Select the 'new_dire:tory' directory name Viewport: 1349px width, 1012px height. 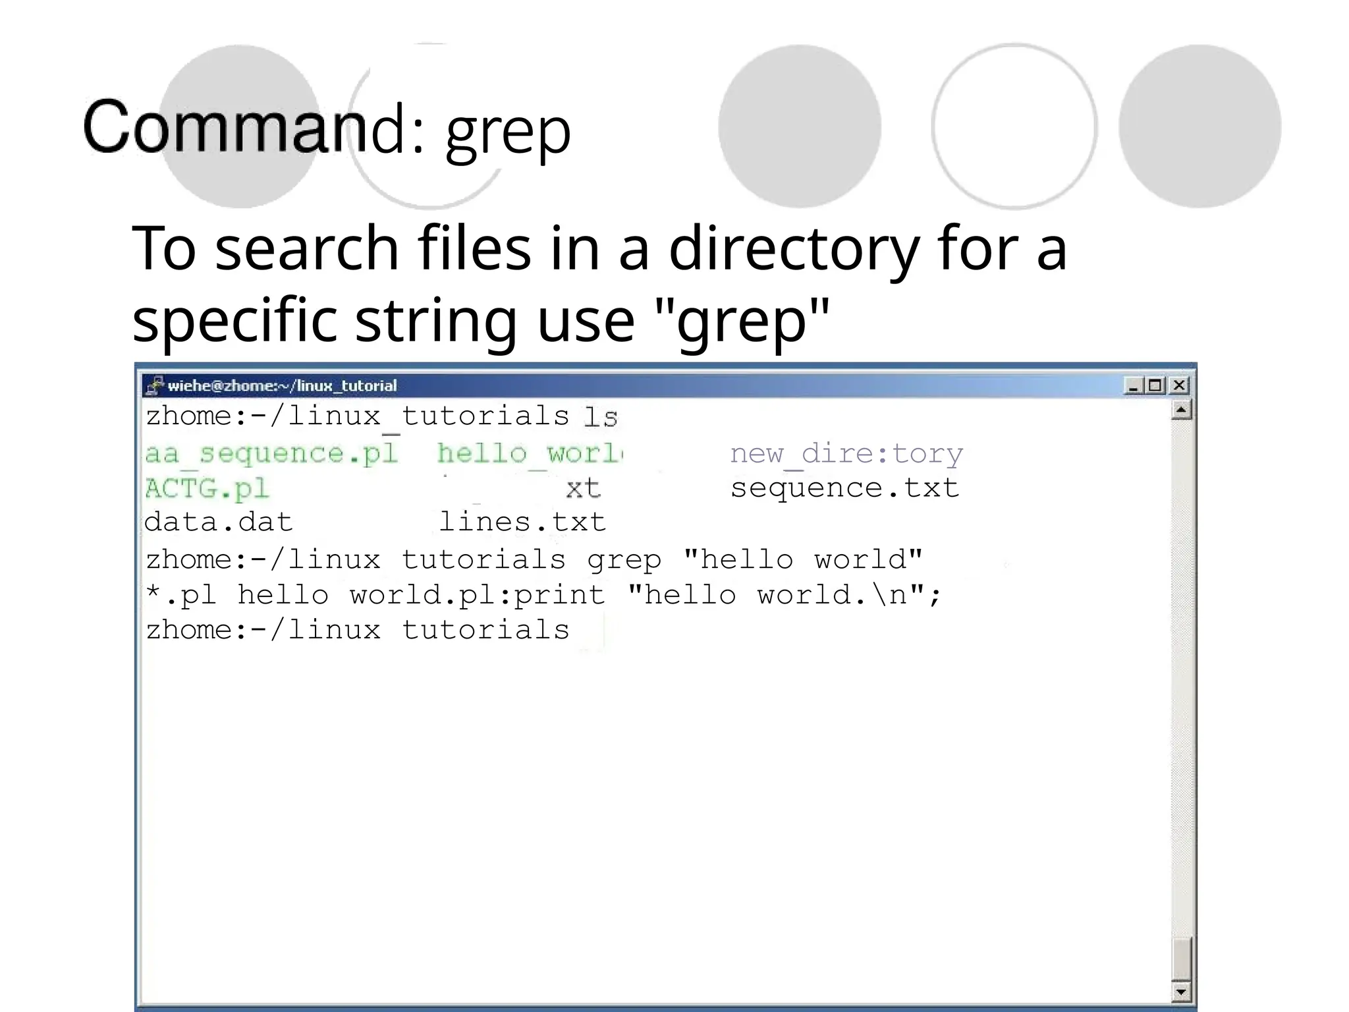tap(846, 455)
